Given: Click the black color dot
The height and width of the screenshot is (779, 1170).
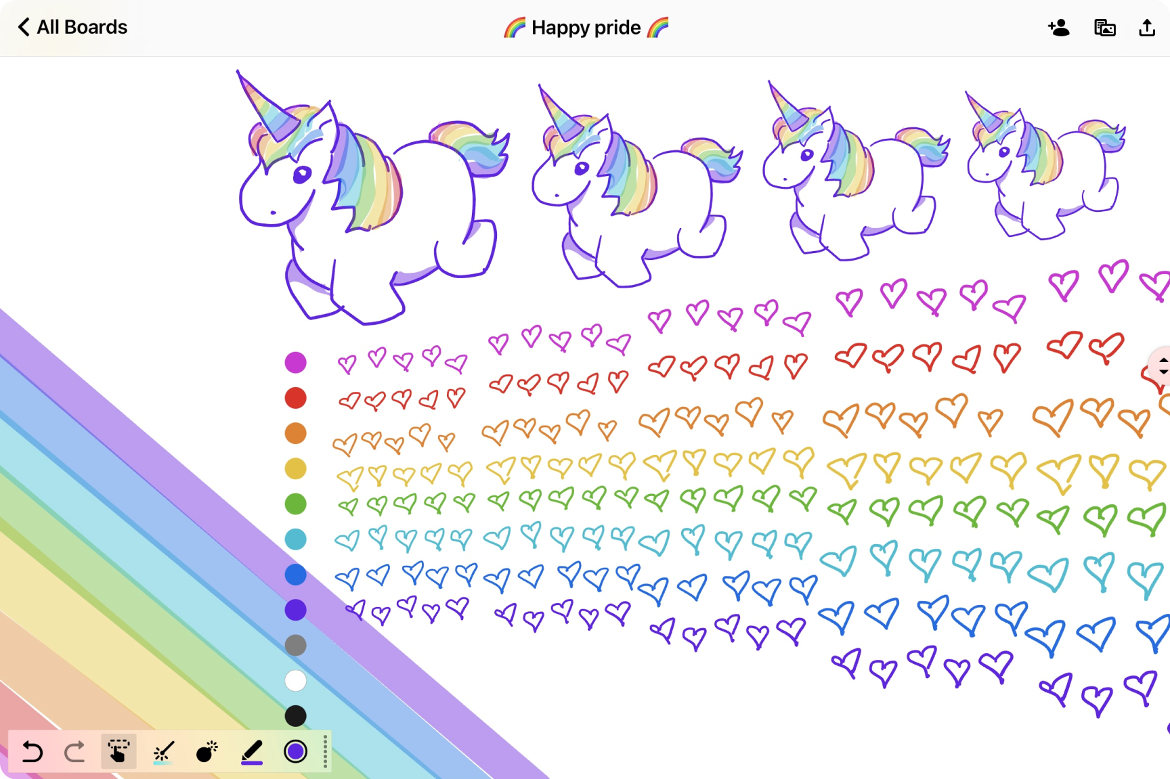Looking at the screenshot, I should point(295,716).
